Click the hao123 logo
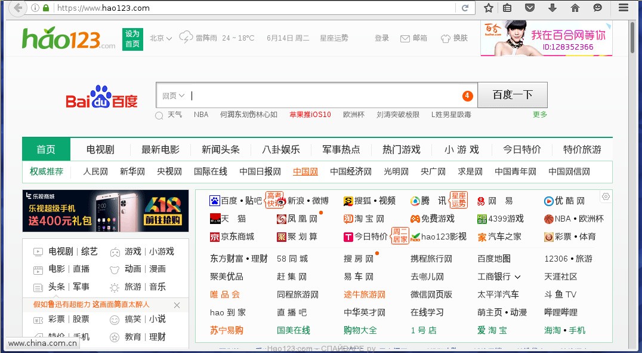 [69, 38]
